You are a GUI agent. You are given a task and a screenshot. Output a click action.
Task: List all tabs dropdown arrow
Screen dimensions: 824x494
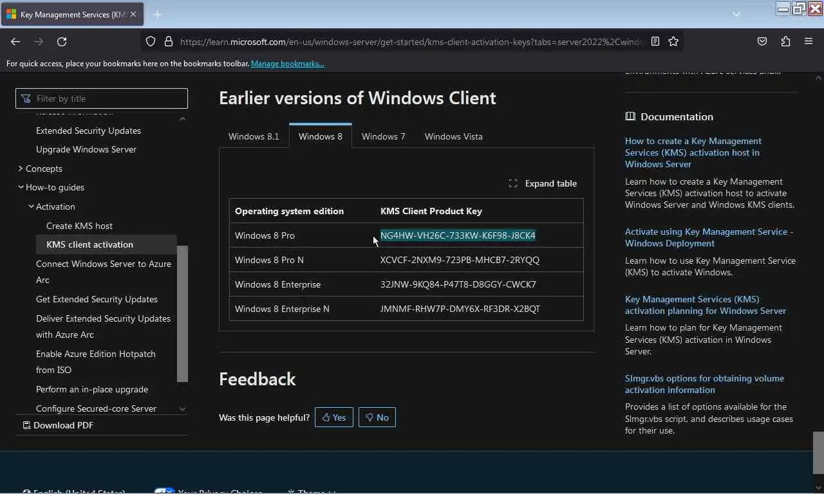click(x=736, y=14)
